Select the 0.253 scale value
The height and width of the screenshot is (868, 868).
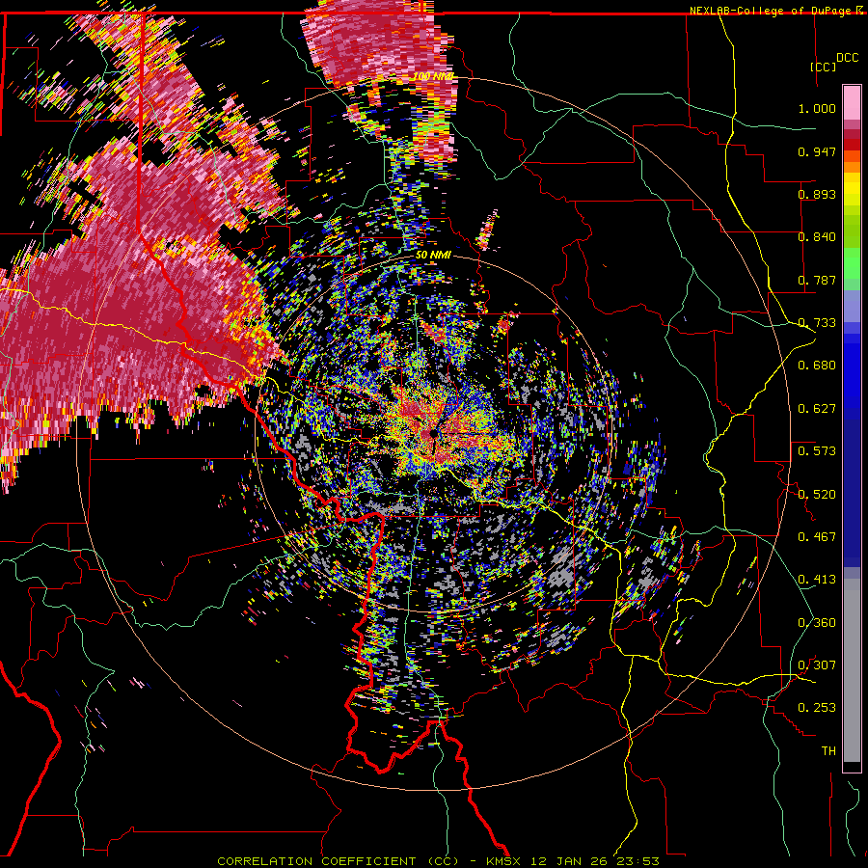point(817,708)
